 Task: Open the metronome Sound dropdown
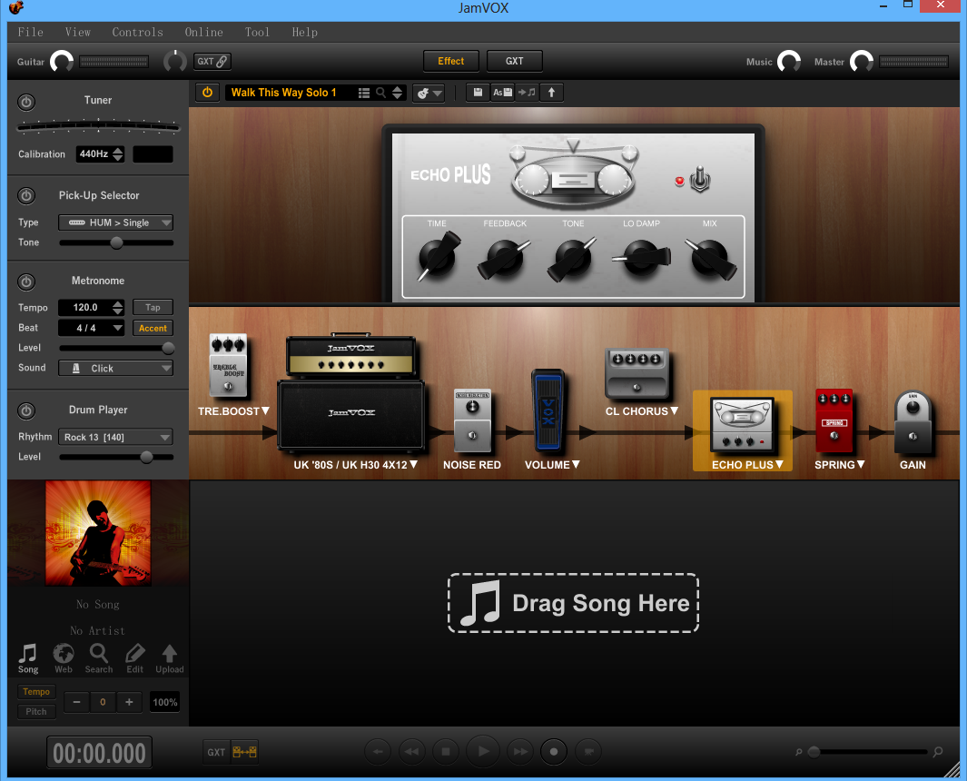[116, 369]
